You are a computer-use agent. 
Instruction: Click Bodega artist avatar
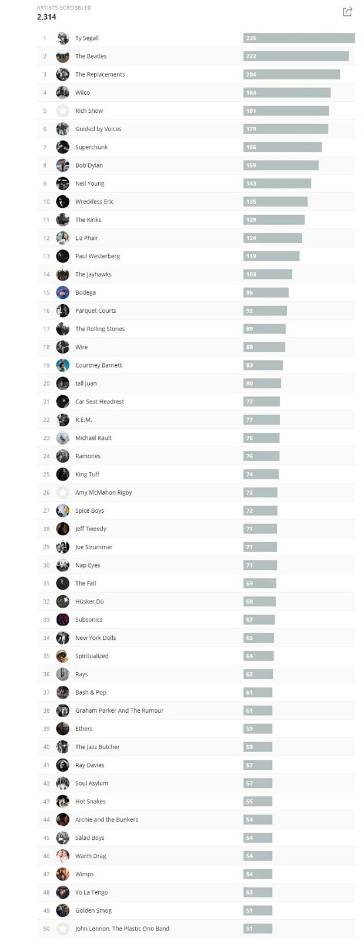[63, 293]
